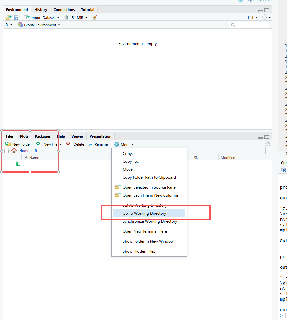Click the Home directory icon
The width and height of the screenshot is (287, 320).
[x=14, y=151]
